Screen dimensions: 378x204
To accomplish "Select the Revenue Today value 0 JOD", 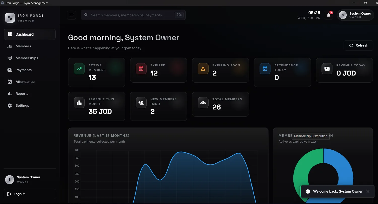I will click(x=346, y=73).
